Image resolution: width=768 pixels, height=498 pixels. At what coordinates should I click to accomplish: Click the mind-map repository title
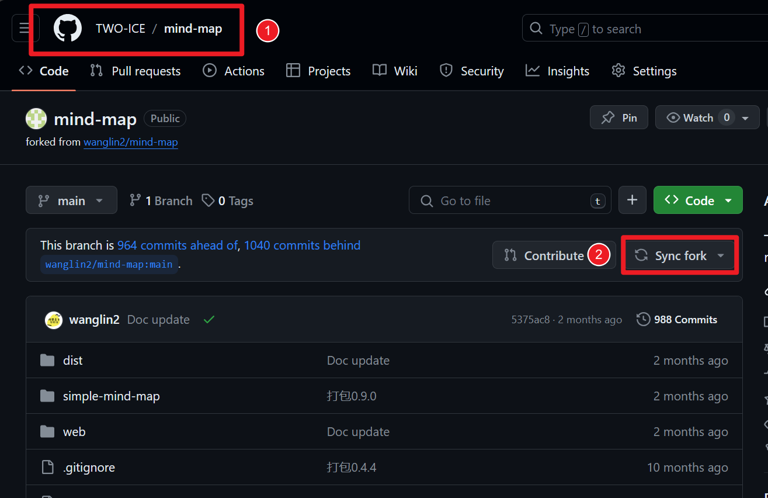(95, 119)
